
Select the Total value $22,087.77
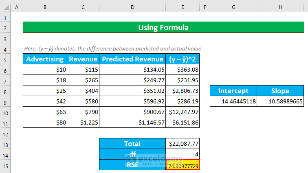(x=183, y=144)
